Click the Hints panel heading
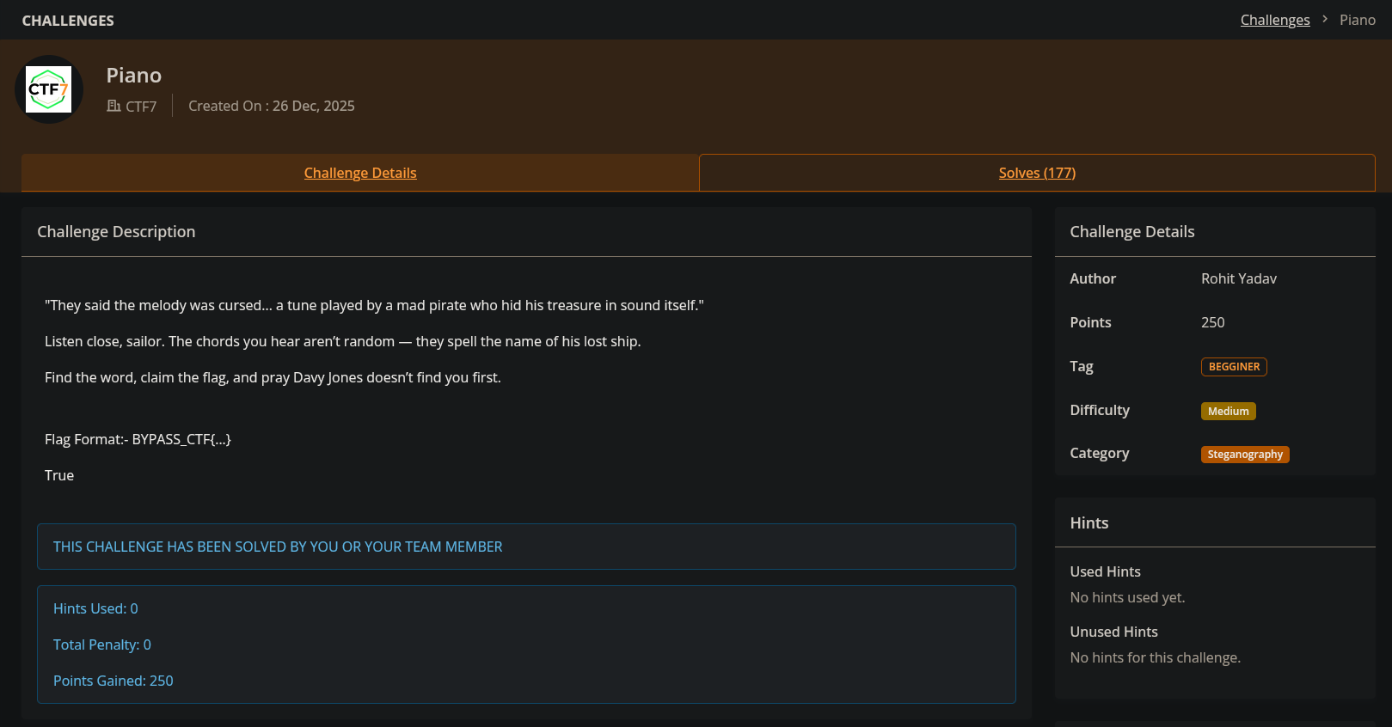The image size is (1392, 727). pyautogui.click(x=1089, y=522)
